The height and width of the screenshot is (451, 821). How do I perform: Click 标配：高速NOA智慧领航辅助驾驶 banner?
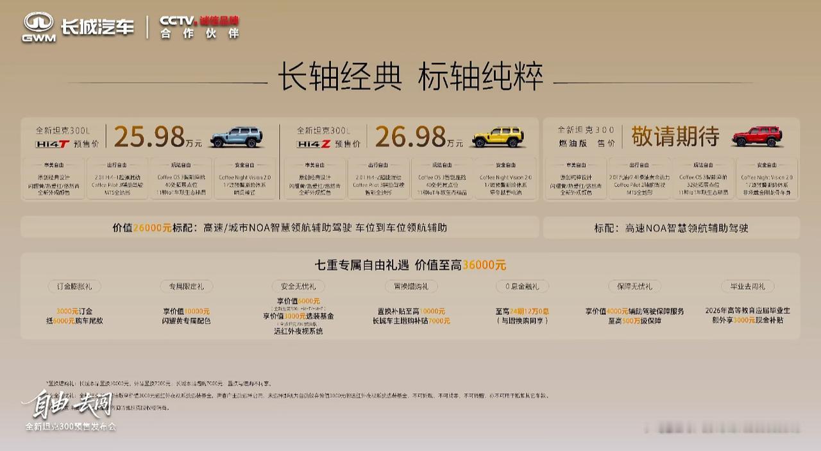coord(671,228)
